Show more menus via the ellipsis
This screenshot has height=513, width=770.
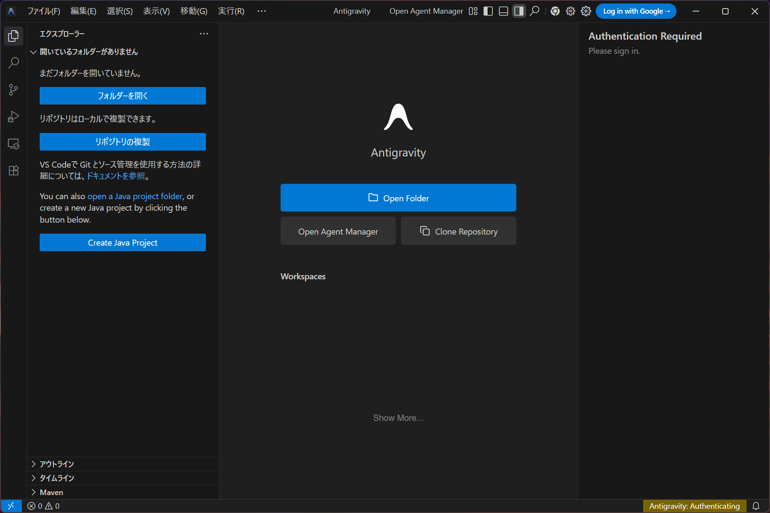(x=262, y=11)
